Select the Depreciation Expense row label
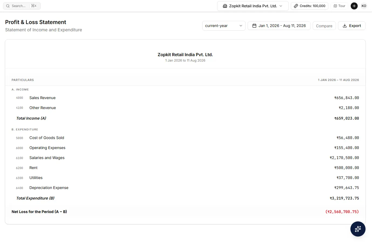Image resolution: width=372 pixels, height=243 pixels. [x=49, y=188]
